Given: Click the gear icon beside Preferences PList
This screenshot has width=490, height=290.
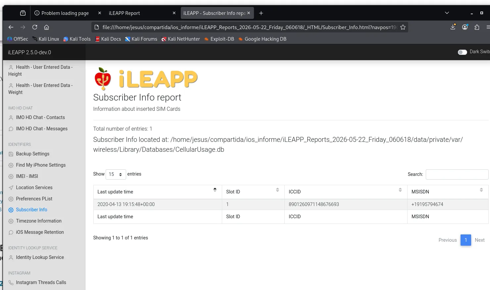Looking at the screenshot, I should click(11, 199).
